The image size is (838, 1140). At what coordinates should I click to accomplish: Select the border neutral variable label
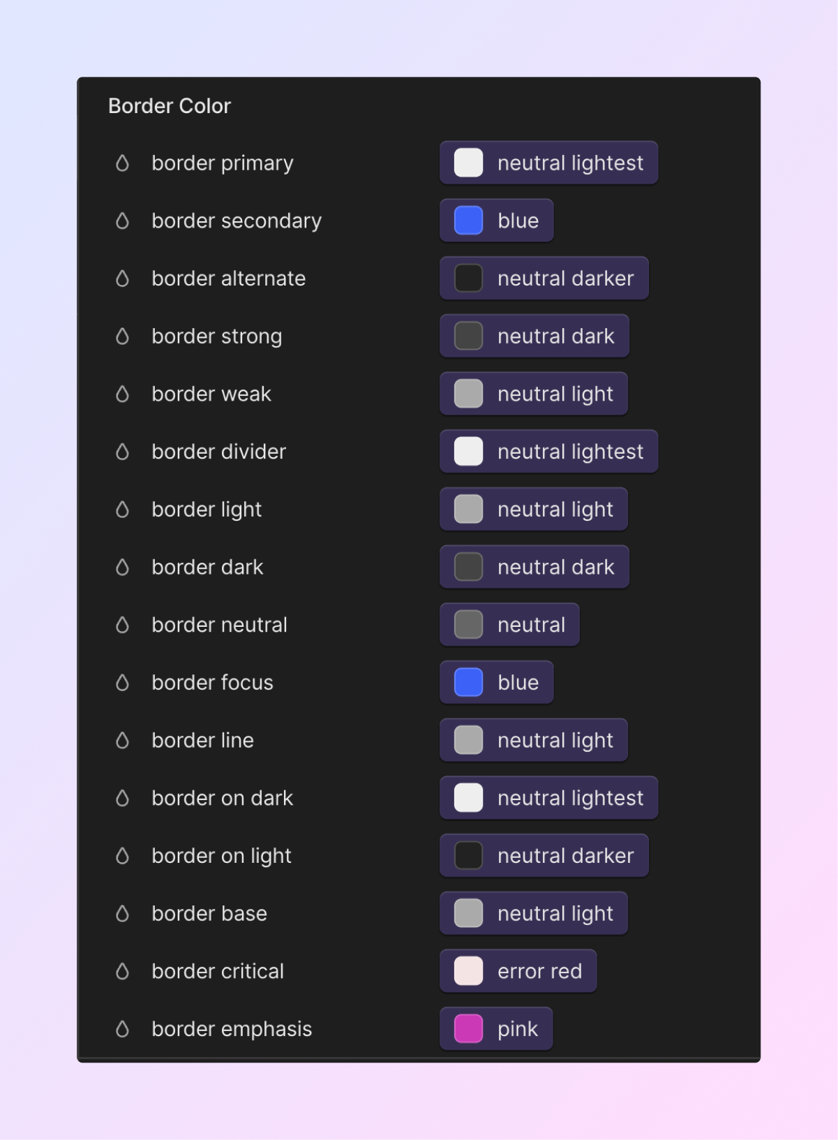220,625
